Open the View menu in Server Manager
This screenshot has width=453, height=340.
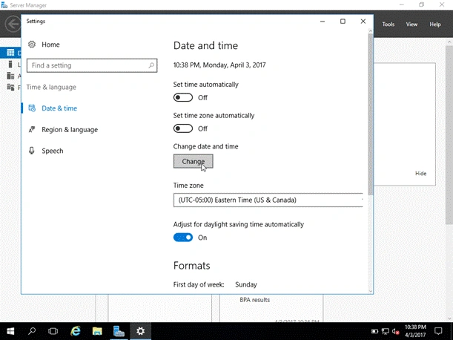pyautogui.click(x=411, y=24)
